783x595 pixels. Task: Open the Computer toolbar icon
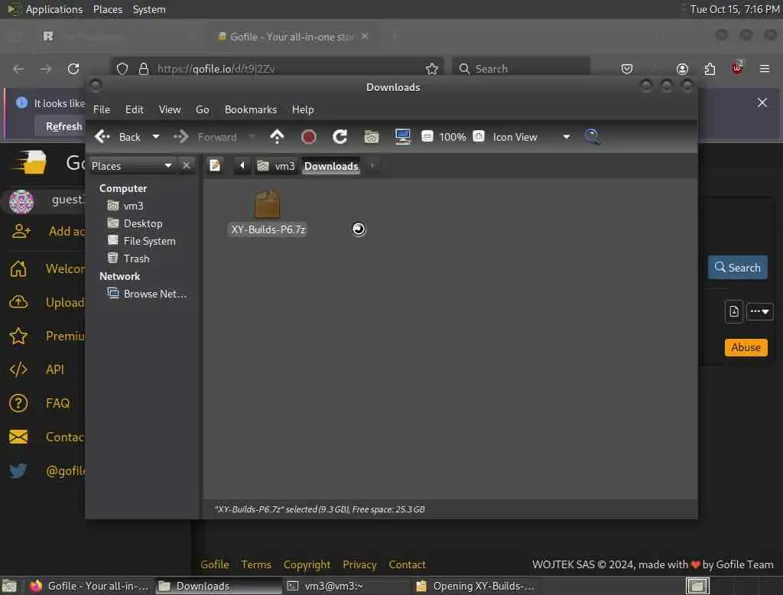click(402, 137)
